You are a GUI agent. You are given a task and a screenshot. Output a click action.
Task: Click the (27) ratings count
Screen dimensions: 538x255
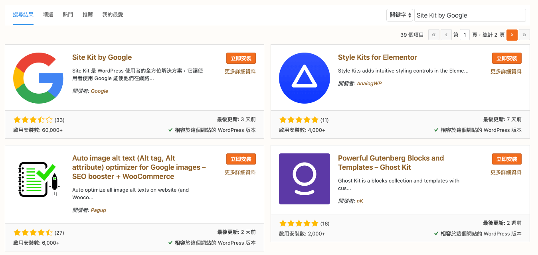pos(59,233)
